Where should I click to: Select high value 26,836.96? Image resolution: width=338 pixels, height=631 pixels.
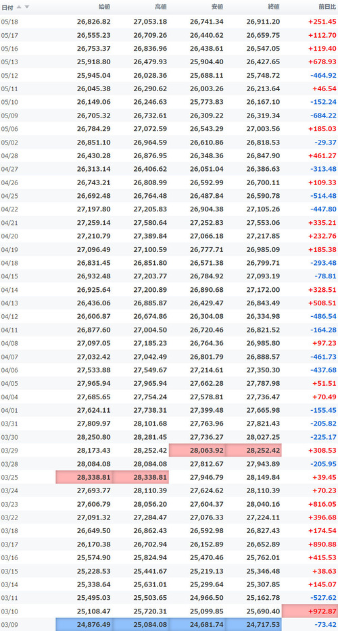(150, 49)
